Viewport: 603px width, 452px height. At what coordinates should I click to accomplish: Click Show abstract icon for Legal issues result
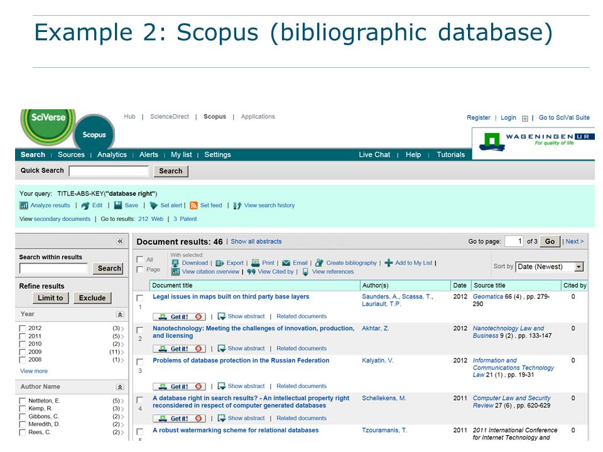pos(222,316)
